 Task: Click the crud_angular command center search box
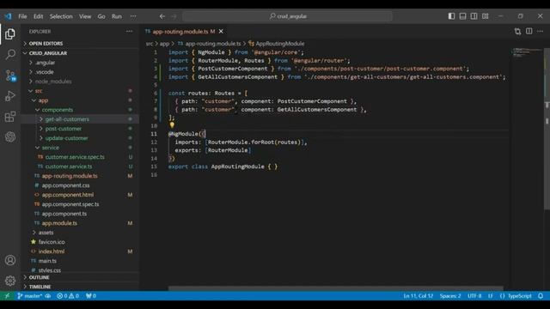(287, 16)
